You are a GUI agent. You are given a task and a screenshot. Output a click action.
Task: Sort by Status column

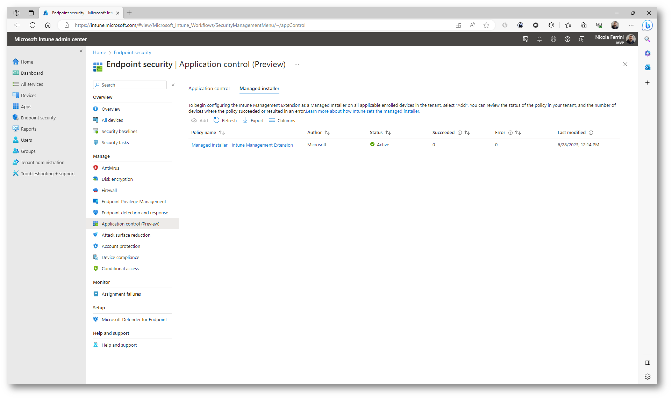click(388, 133)
